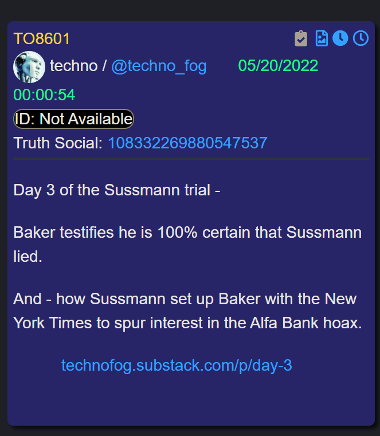
Task: Click the slash between techno and handle
Action: click(104, 66)
